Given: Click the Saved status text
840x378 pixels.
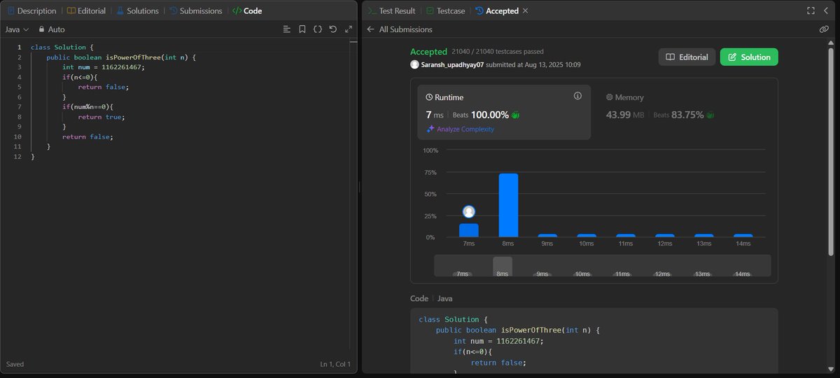Looking at the screenshot, I should (x=15, y=365).
